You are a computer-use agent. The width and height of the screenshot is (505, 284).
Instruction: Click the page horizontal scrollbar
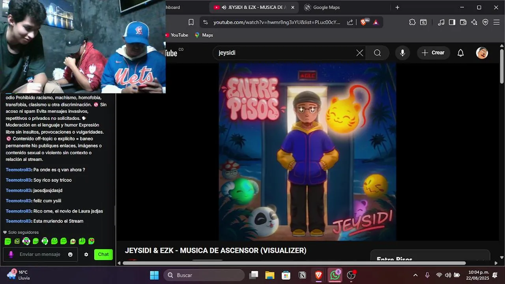294,263
